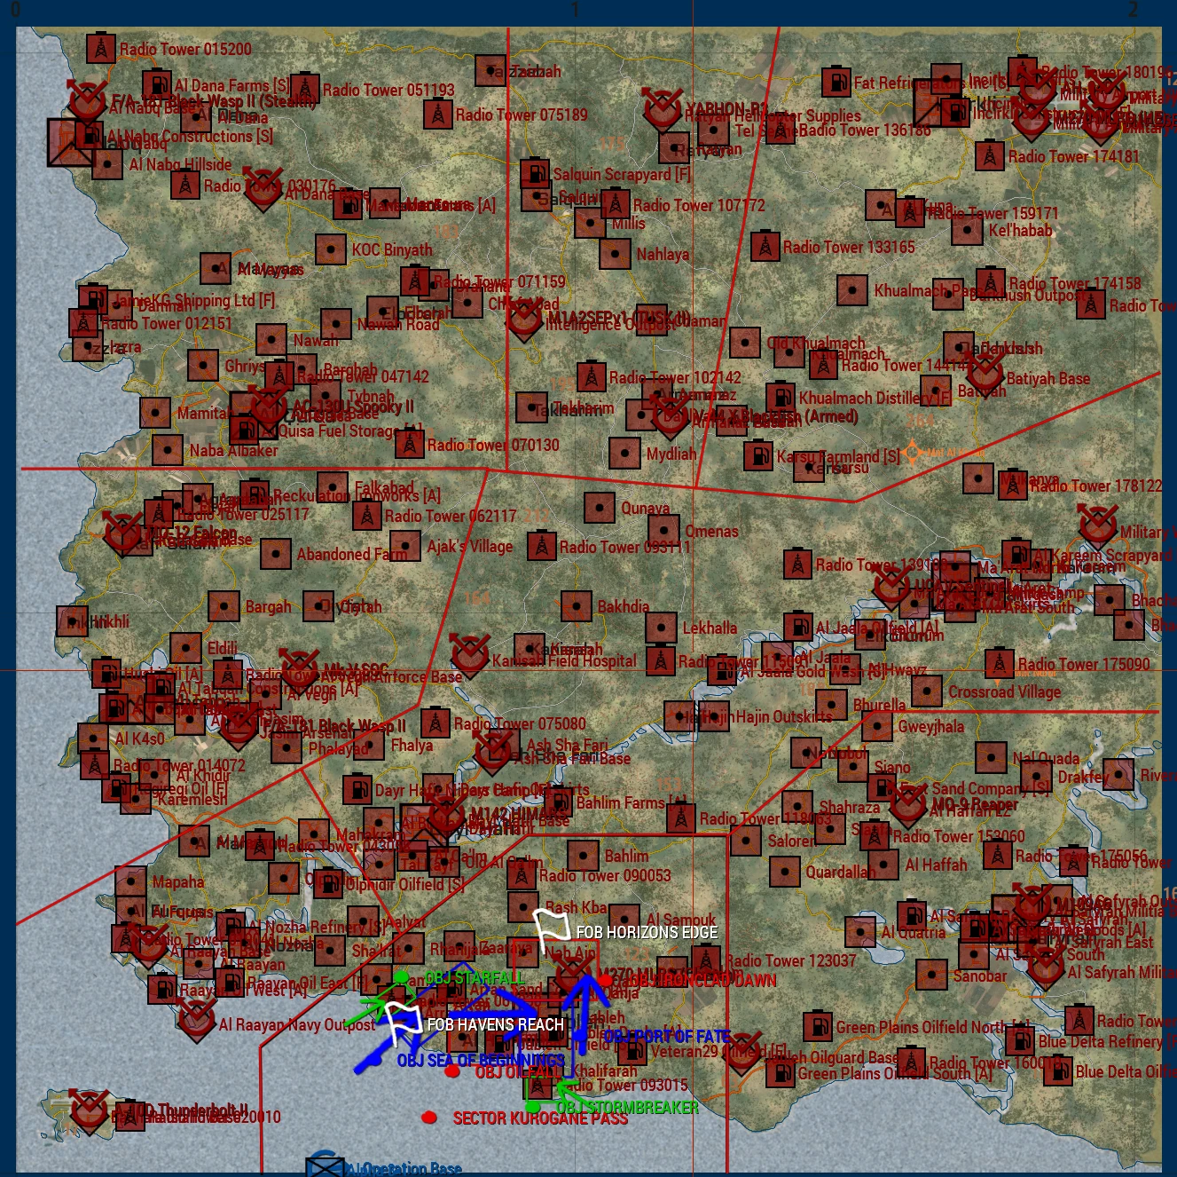Click the OBJ STARFALL green dot marker

click(402, 977)
